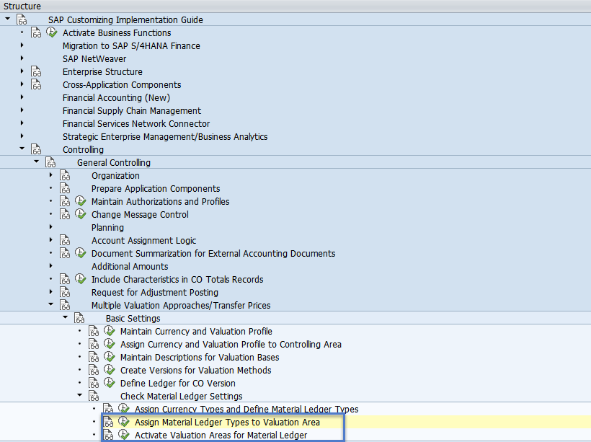The image size is (591, 442).
Task: Execute Change Message Control activity icon
Action: pos(80,214)
